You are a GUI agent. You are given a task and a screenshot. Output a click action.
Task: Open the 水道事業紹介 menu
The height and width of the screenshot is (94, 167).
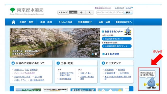pyautogui.click(x=85, y=22)
